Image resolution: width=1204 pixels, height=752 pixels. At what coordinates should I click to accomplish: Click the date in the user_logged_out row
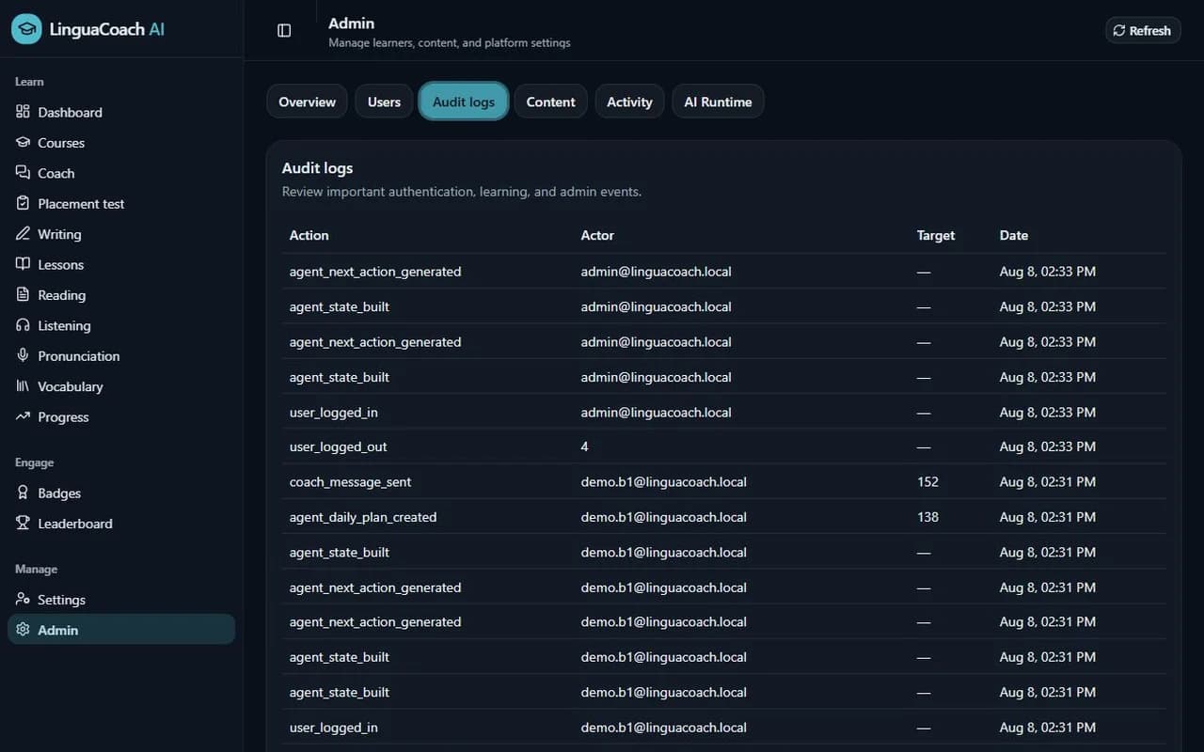pyautogui.click(x=1048, y=446)
